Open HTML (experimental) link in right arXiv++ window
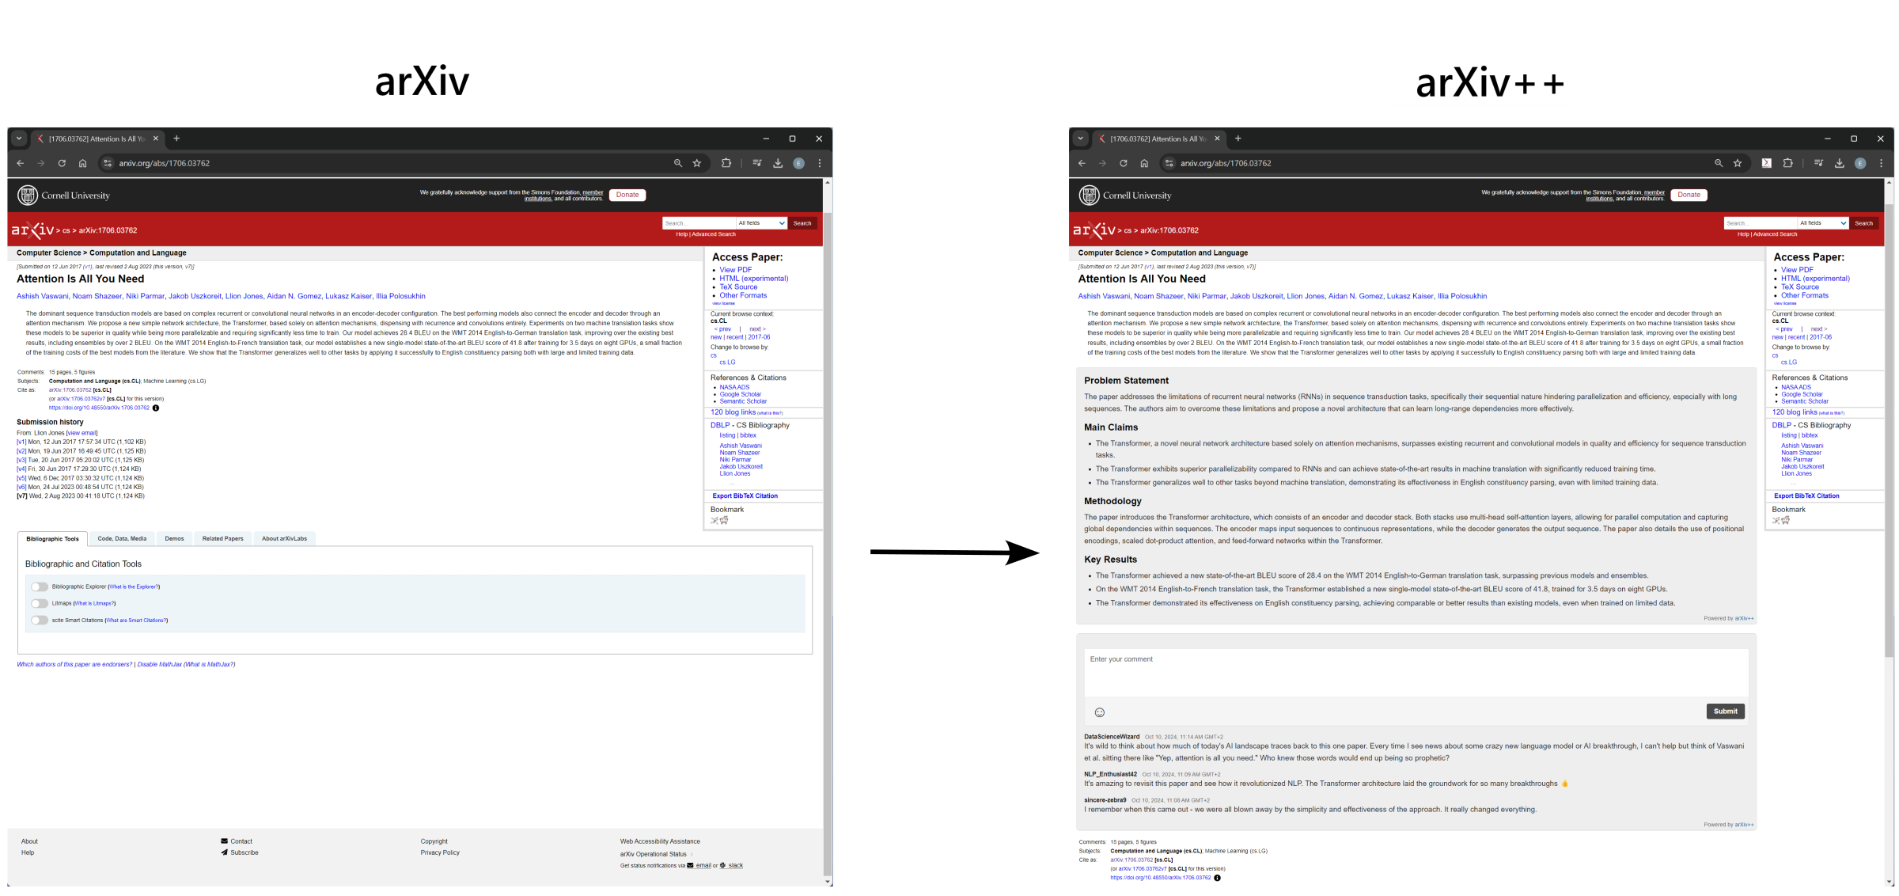 tap(1815, 279)
